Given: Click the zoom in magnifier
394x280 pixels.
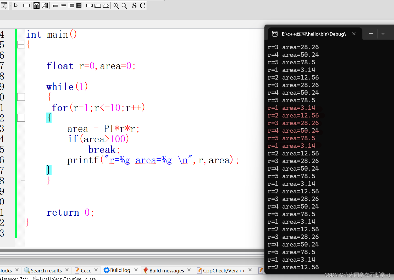Looking at the screenshot, I should [116, 5].
